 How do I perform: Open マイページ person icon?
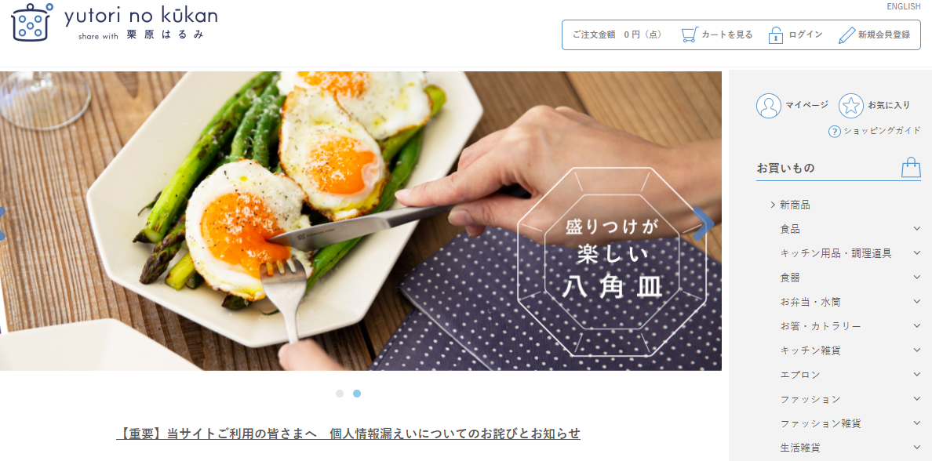(769, 105)
